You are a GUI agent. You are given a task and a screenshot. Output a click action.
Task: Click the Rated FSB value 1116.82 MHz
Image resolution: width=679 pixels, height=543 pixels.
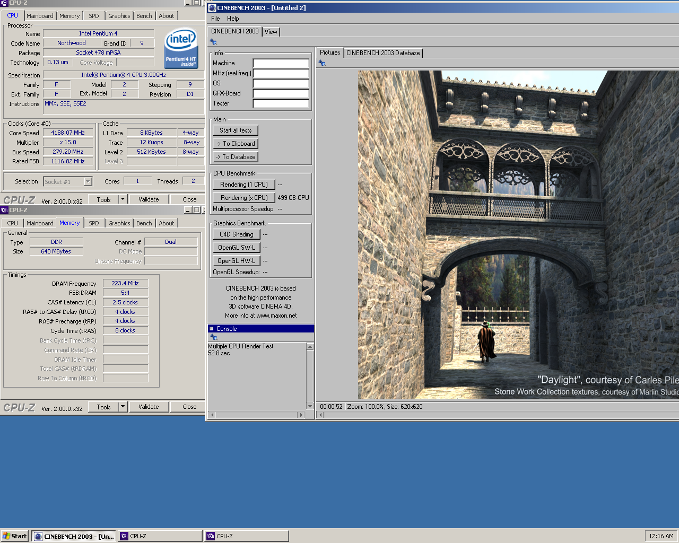click(x=68, y=161)
